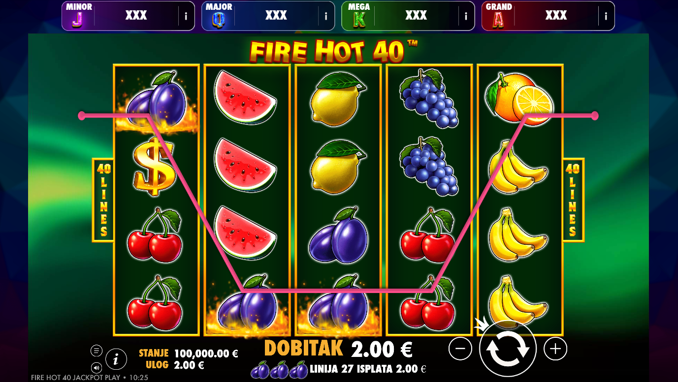Select the left 40 Lines indicator
678x382 pixels.
[103, 200]
